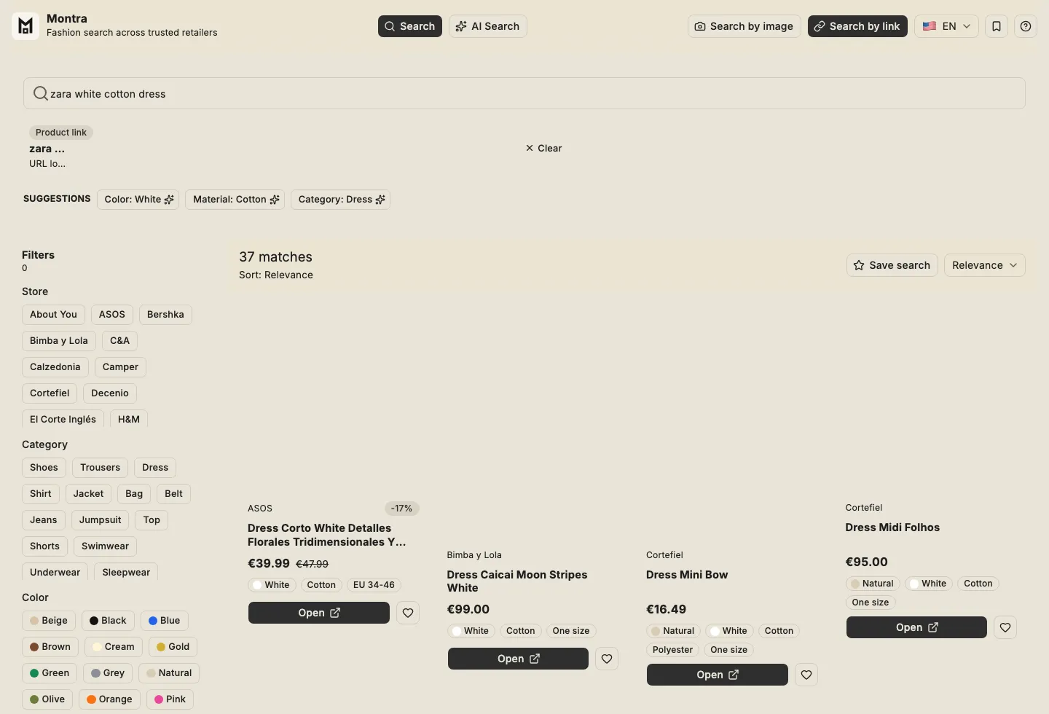The width and height of the screenshot is (1049, 714).
Task: Select the Pink color filter
Action: point(170,699)
